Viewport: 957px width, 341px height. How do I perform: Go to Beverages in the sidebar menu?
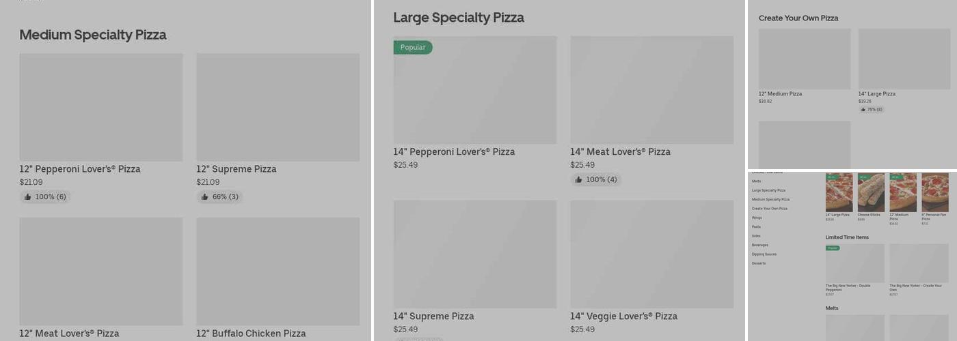[760, 245]
